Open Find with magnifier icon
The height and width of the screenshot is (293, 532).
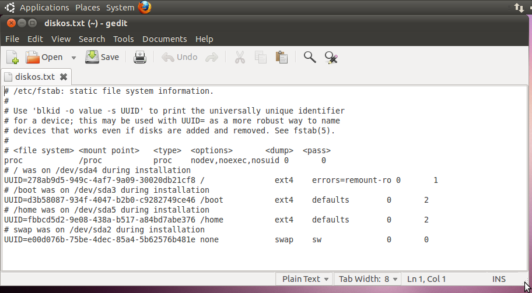coord(309,57)
